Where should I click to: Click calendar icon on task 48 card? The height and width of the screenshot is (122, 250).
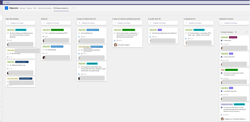coord(8,40)
